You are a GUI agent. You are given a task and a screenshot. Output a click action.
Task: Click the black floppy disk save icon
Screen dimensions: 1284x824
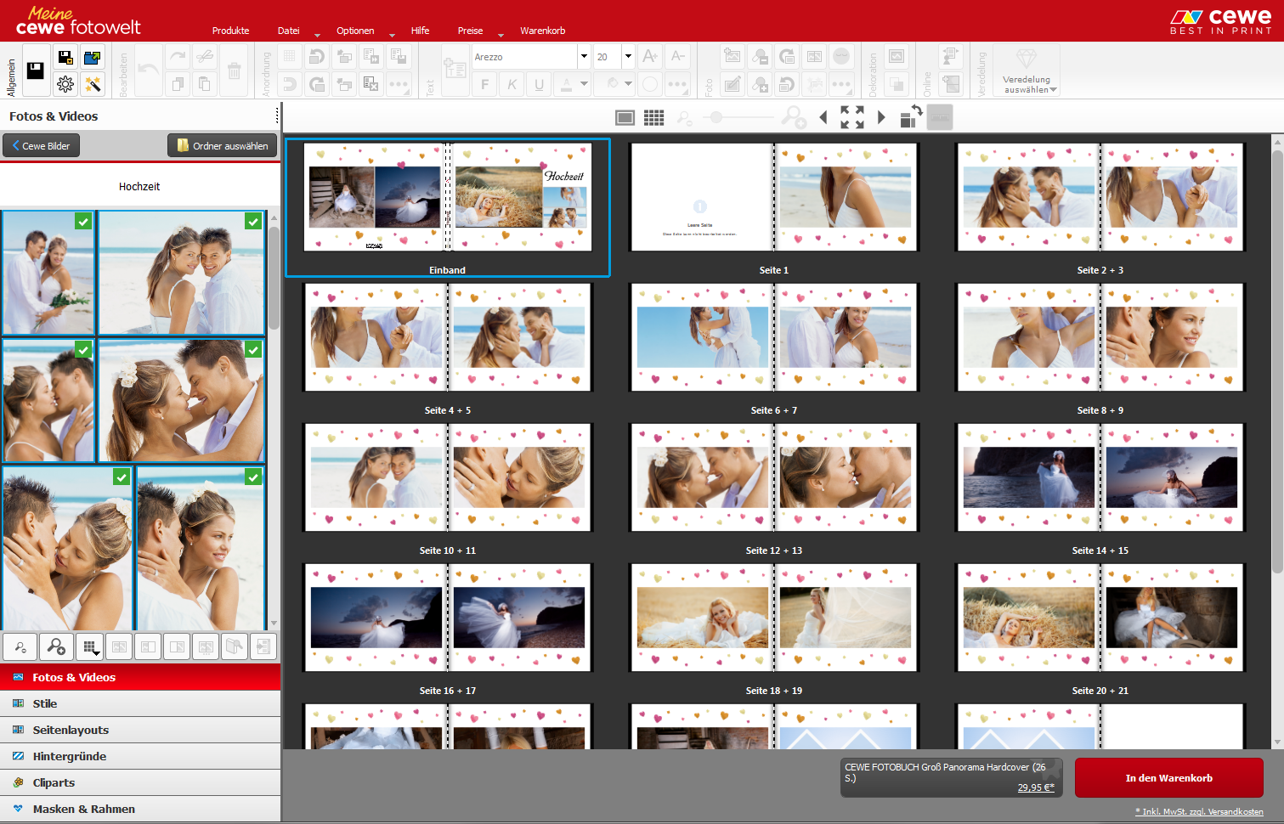coord(36,71)
